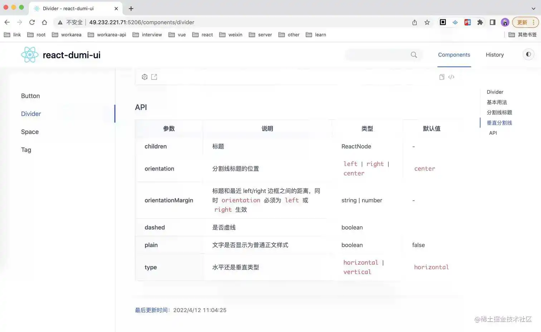The image size is (541, 332).
Task: Open the red FE extension icon
Action: [x=467, y=22]
